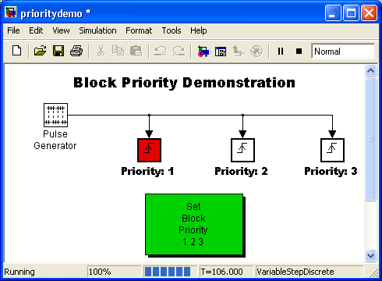Screen dimensions: 382x281
Task: Click the scrollbar down arrow
Action: pos(370,255)
